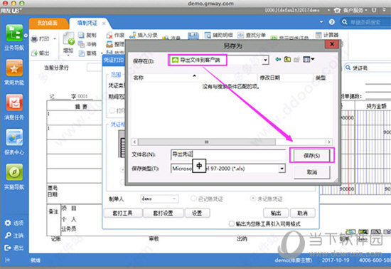Select the 未记账凭证 radio button

pyautogui.click(x=253, y=199)
